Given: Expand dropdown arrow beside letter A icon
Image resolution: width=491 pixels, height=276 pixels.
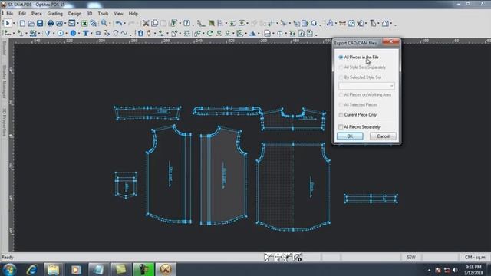Looking at the screenshot, I should click(x=336, y=24).
